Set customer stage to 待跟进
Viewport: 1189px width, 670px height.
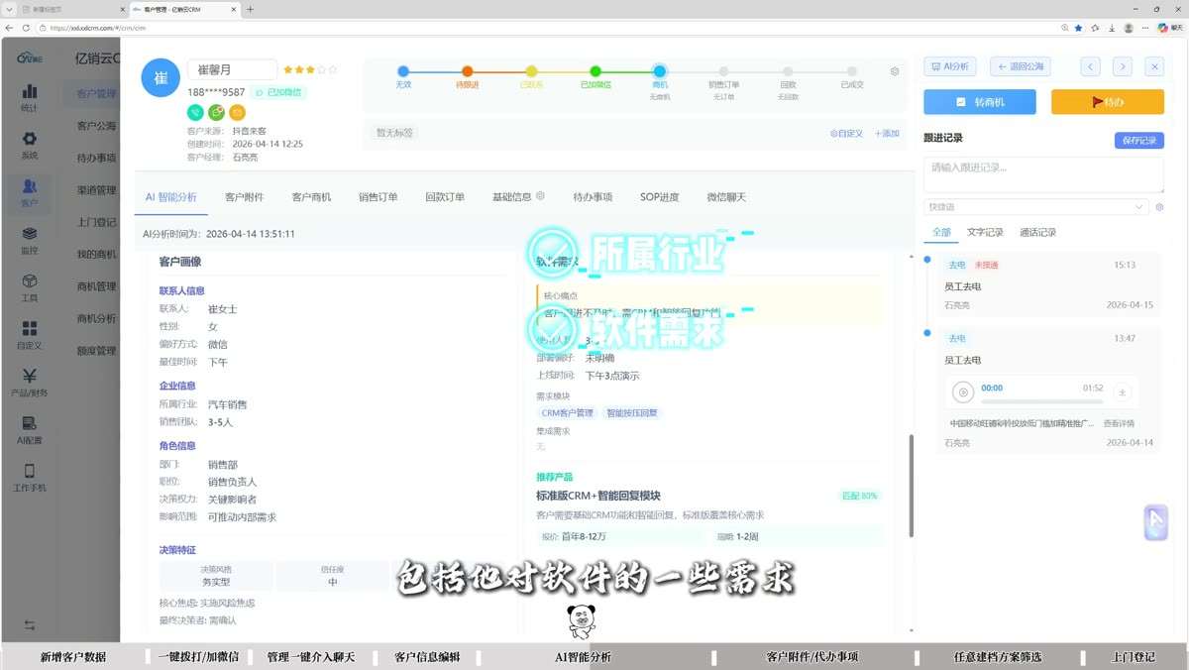468,71
